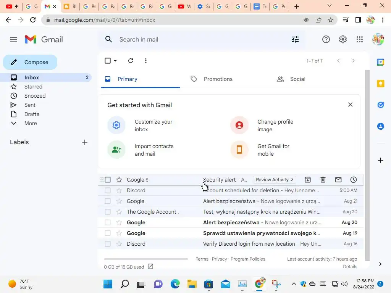391x293 pixels.
Task: Show hidden system tray icons chevron
Action: coord(294,284)
